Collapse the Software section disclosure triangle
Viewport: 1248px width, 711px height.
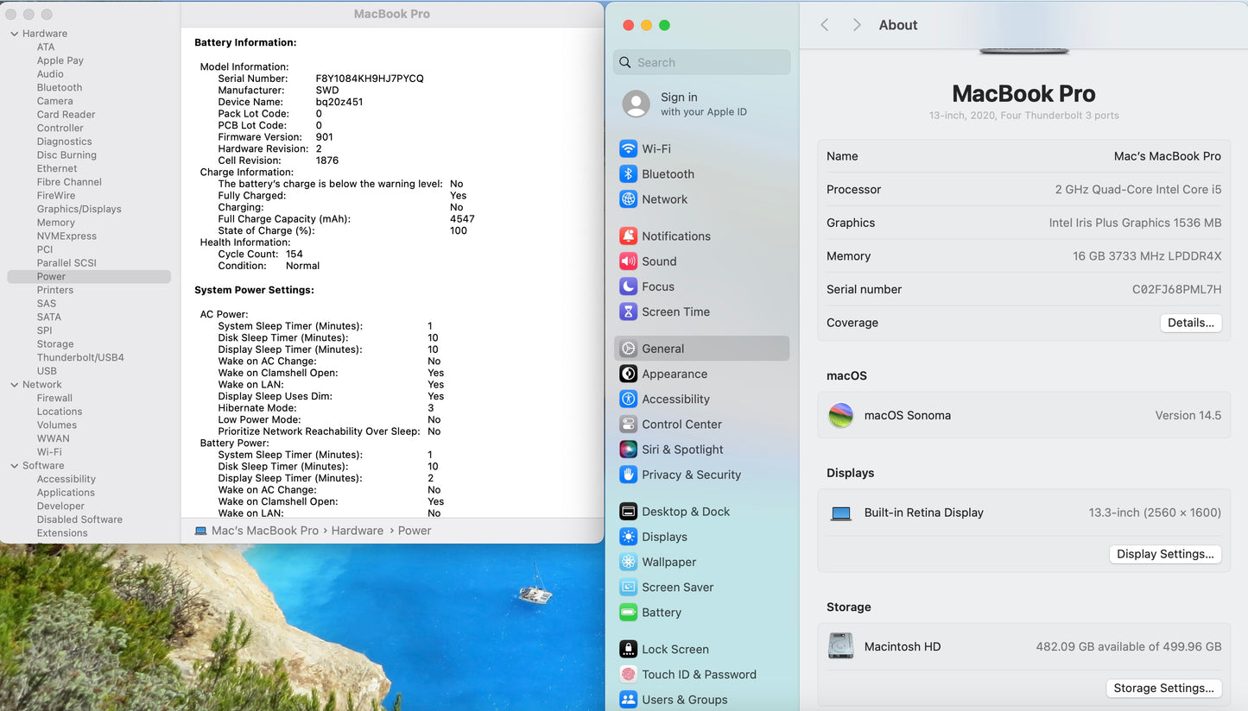(x=14, y=466)
